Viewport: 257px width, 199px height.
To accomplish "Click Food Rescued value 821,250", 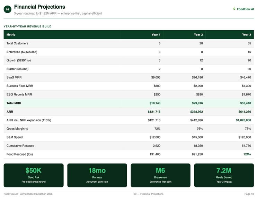I will (197, 154).
